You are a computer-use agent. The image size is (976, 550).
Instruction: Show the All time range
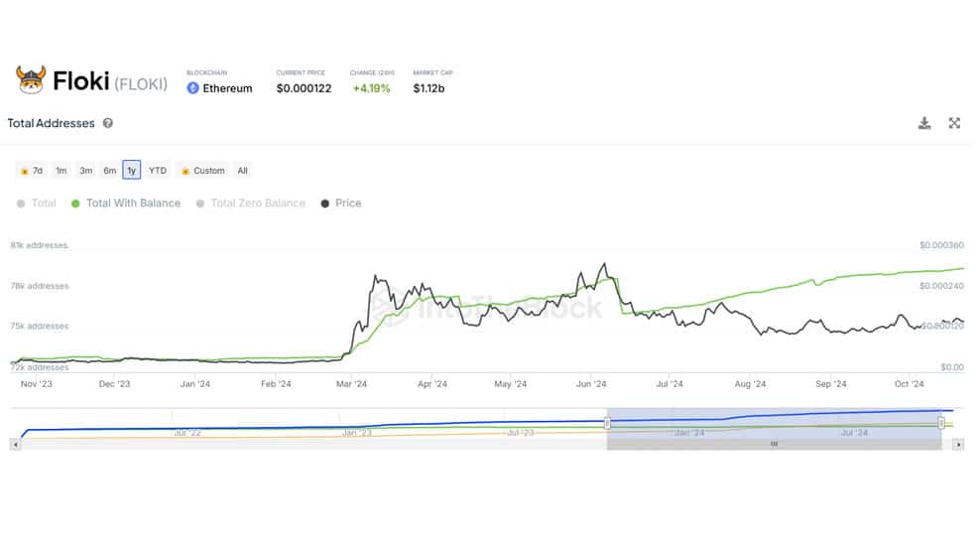coord(243,170)
